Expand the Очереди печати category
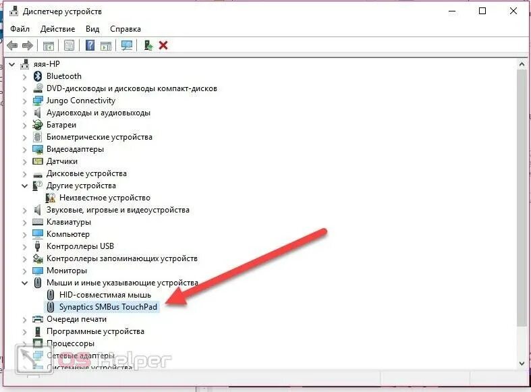 click(x=24, y=320)
